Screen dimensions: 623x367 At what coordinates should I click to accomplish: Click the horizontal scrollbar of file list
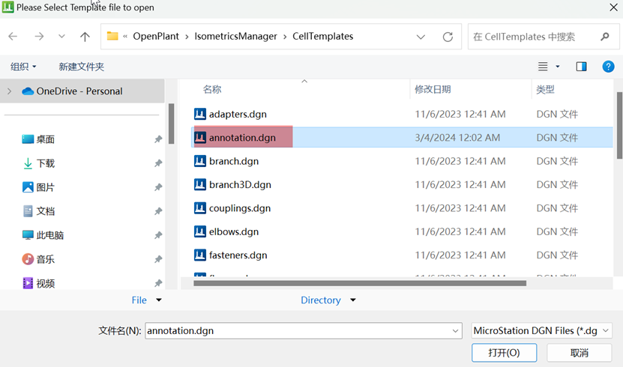[360, 283]
